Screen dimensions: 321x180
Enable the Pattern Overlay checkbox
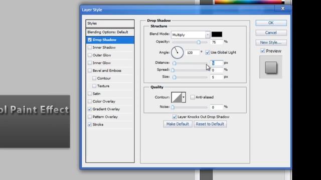click(90, 117)
